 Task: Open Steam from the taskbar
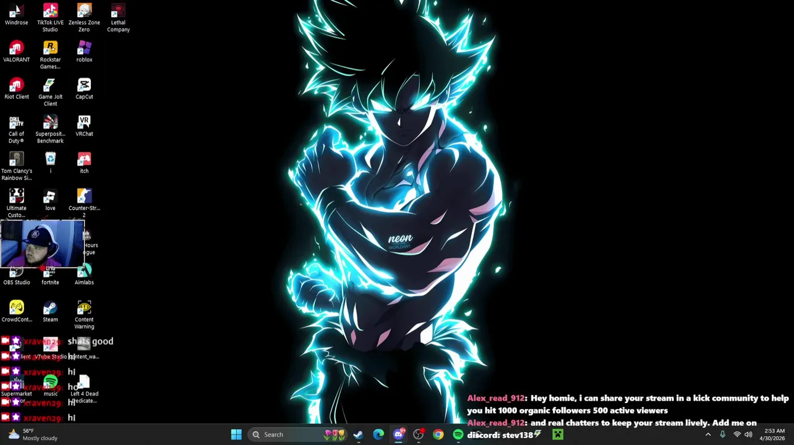(358, 434)
